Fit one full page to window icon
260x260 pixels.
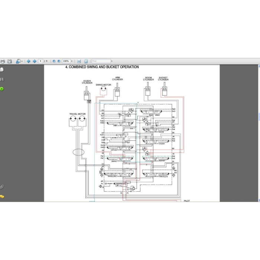click(86, 61)
